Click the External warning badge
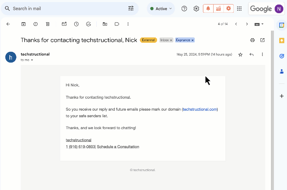The width and height of the screenshot is (287, 190). point(148,40)
